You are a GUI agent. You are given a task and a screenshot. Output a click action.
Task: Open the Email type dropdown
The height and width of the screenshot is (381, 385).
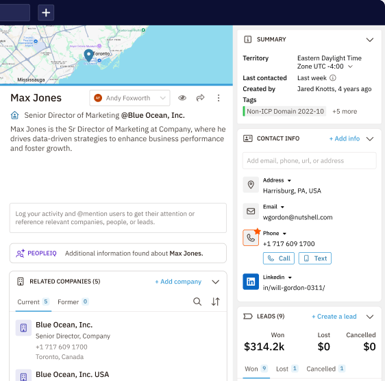pos(282,207)
